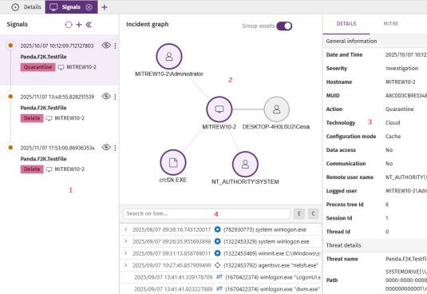Select the NT_AUTHORITY\SYSTEM user node
Screen dimensions: 427x294
245,165
